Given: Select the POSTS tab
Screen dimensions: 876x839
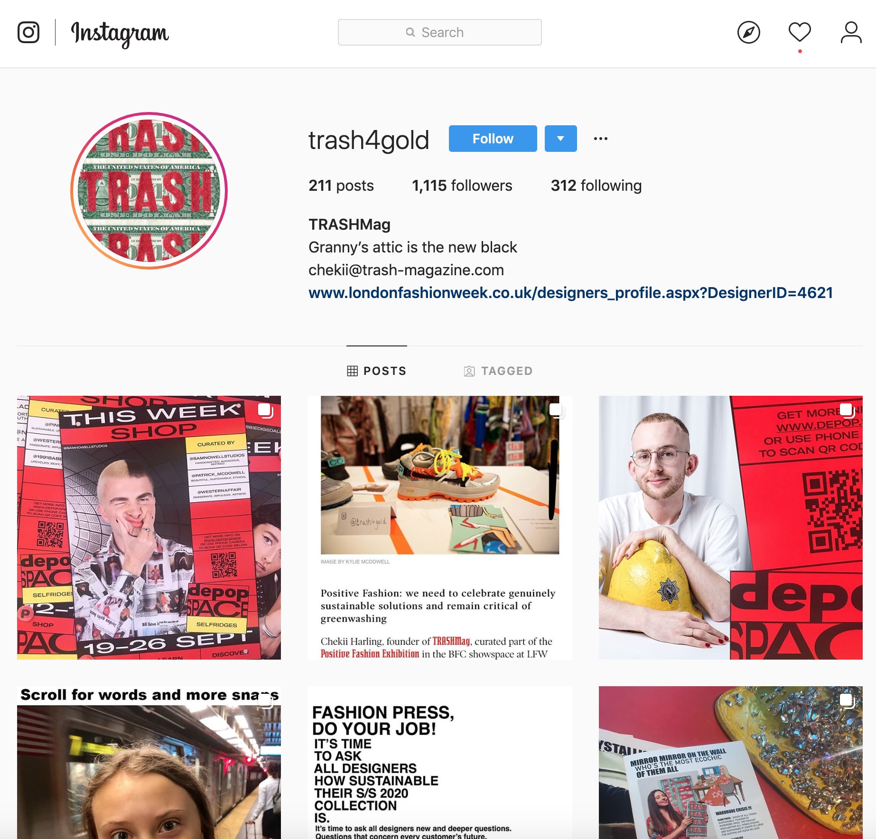Looking at the screenshot, I should point(376,371).
